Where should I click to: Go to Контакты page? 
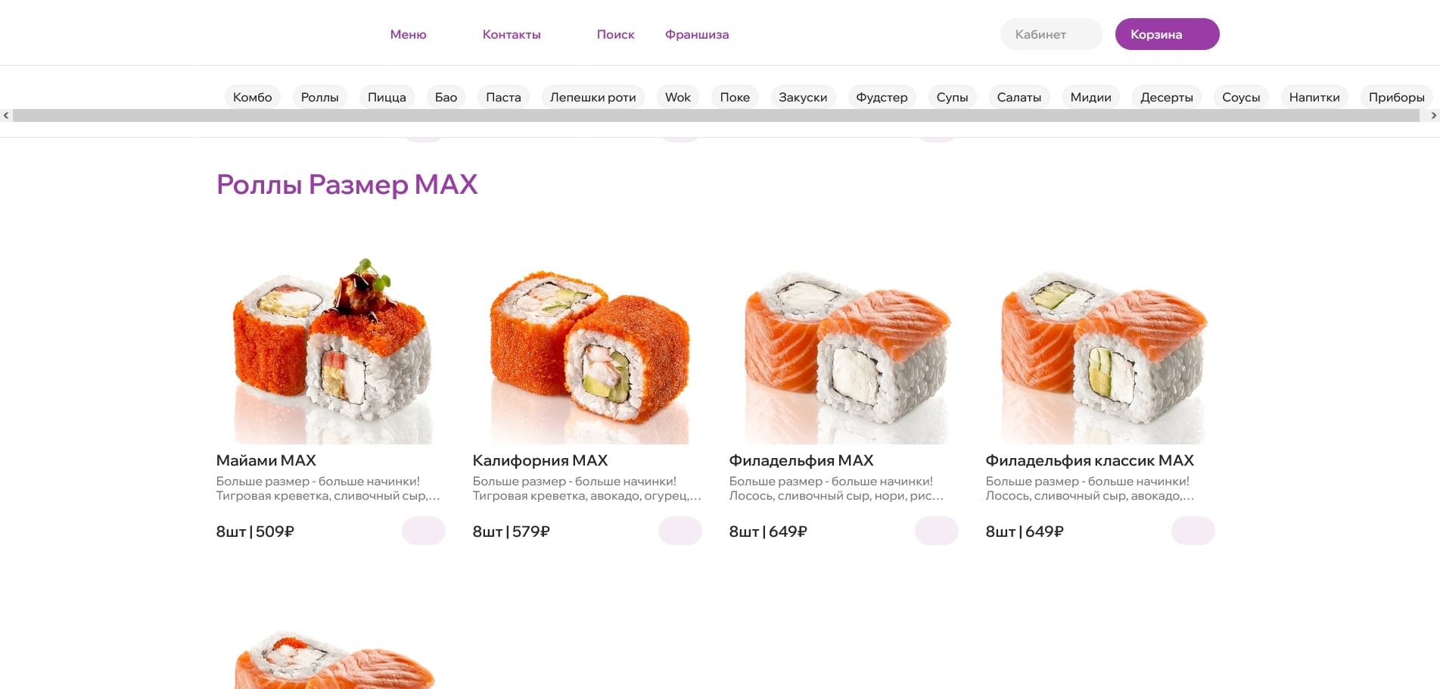[x=512, y=34]
